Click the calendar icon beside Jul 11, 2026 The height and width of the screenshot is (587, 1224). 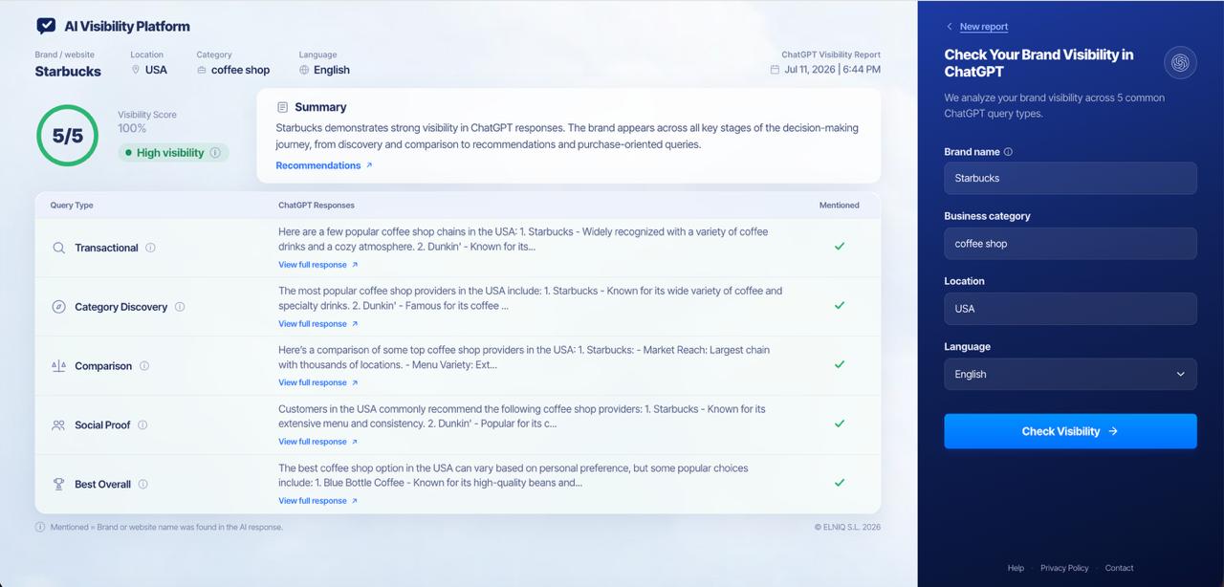[775, 69]
